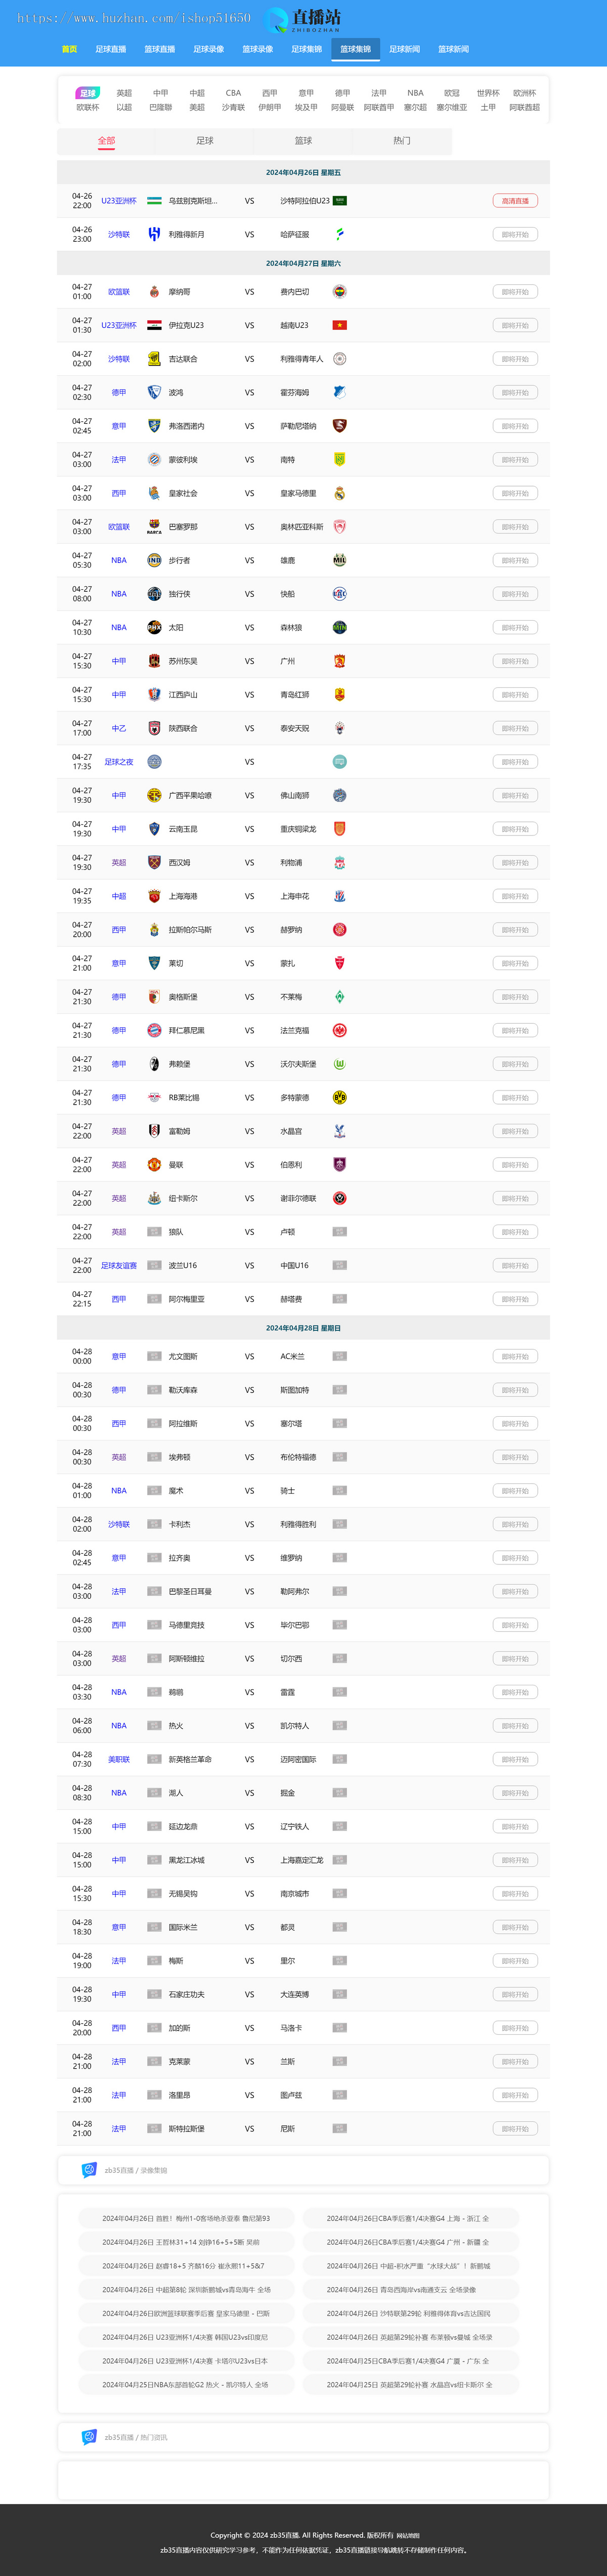Click the 利物浦 team logo
This screenshot has width=607, height=2576.
(x=339, y=862)
